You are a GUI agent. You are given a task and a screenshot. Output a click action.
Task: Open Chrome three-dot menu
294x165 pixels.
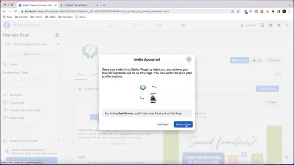coord(290,11)
